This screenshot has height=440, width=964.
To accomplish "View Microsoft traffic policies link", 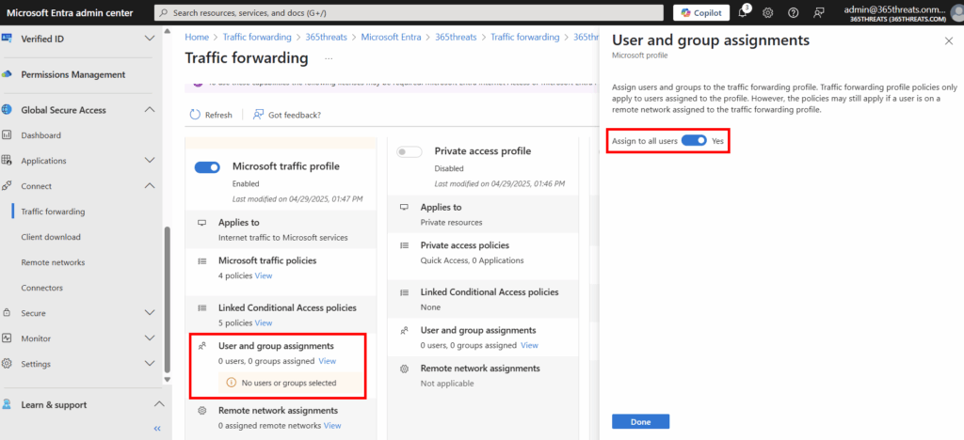I will click(x=264, y=275).
